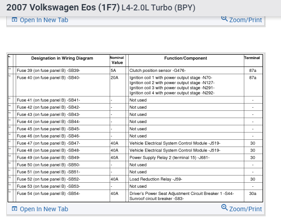Open lower 'Open In New Tab' link
The image size is (281, 223).
coord(44,209)
